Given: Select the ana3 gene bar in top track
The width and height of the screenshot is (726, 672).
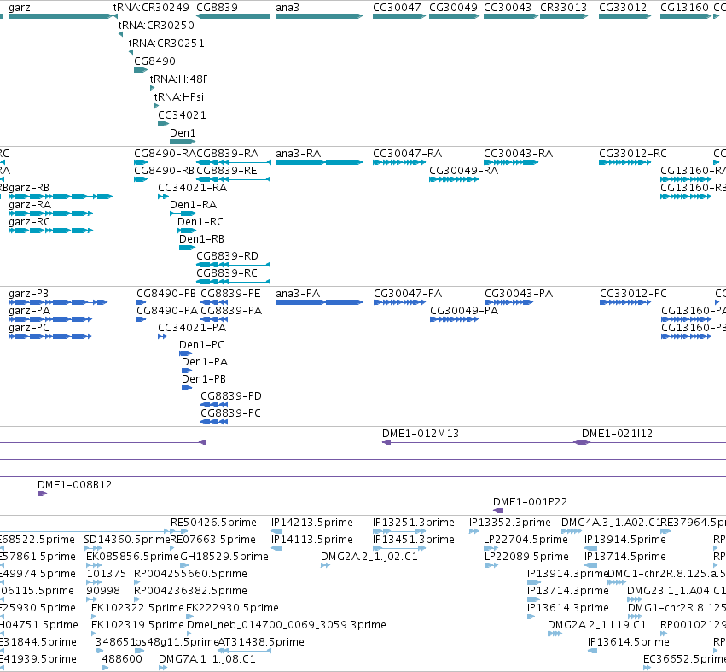Looking at the screenshot, I should pos(319,16).
